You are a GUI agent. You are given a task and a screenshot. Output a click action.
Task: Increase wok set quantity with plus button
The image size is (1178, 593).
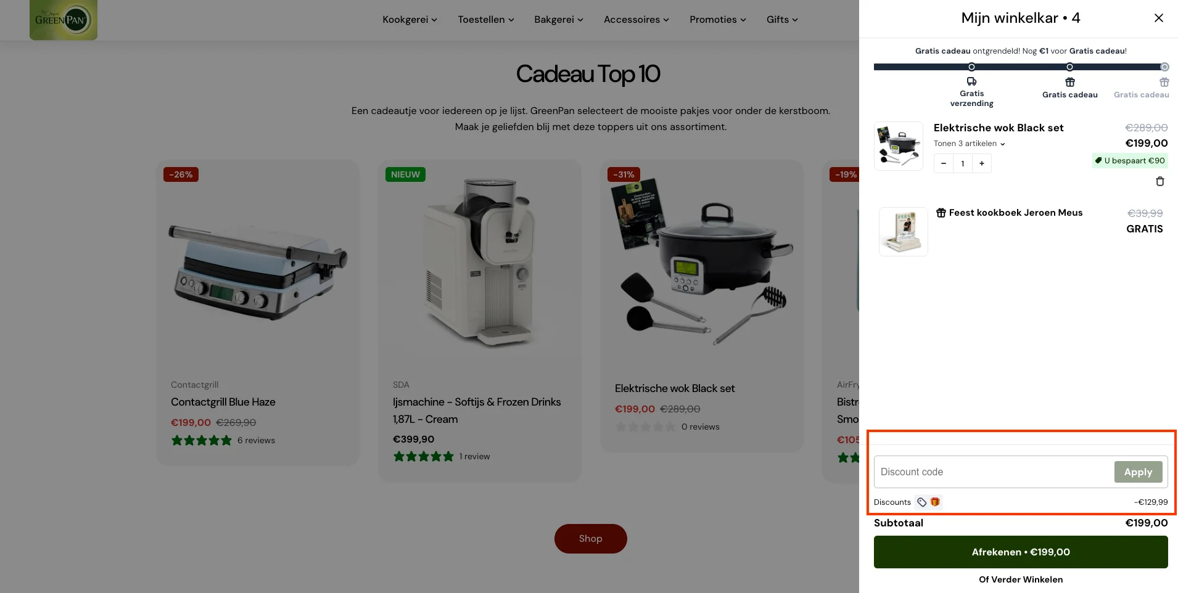tap(982, 163)
